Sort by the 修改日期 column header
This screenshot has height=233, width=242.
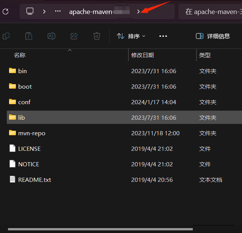143,55
